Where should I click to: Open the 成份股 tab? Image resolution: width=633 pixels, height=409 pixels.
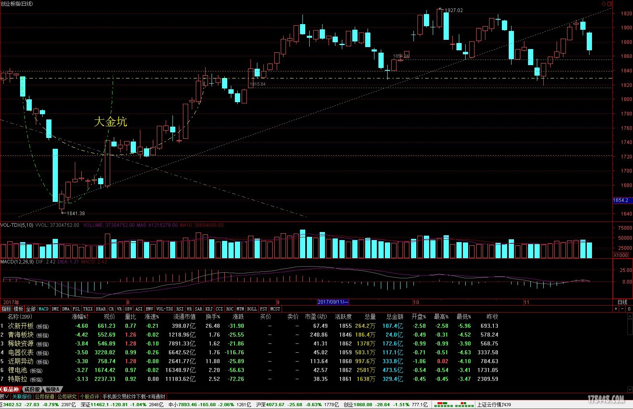click(x=32, y=389)
